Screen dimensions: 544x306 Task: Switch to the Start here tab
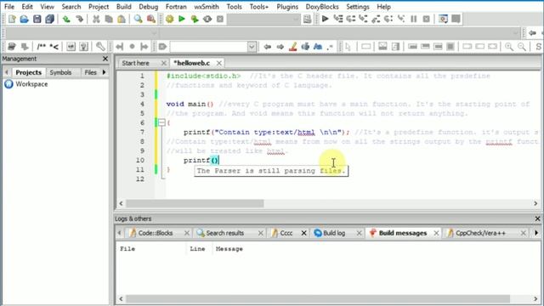point(135,63)
